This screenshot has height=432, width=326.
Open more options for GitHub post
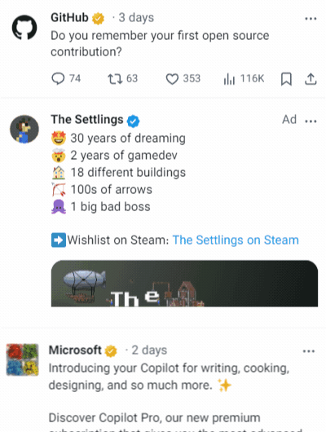click(x=311, y=19)
